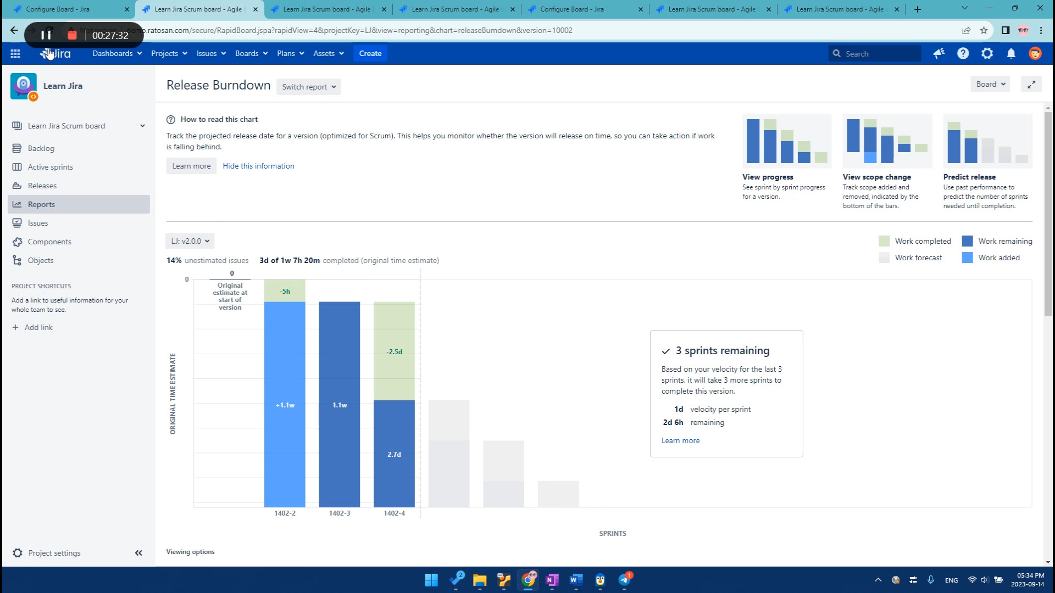This screenshot has height=593, width=1055.
Task: Click the browser back arrow
Action: pos(14,30)
